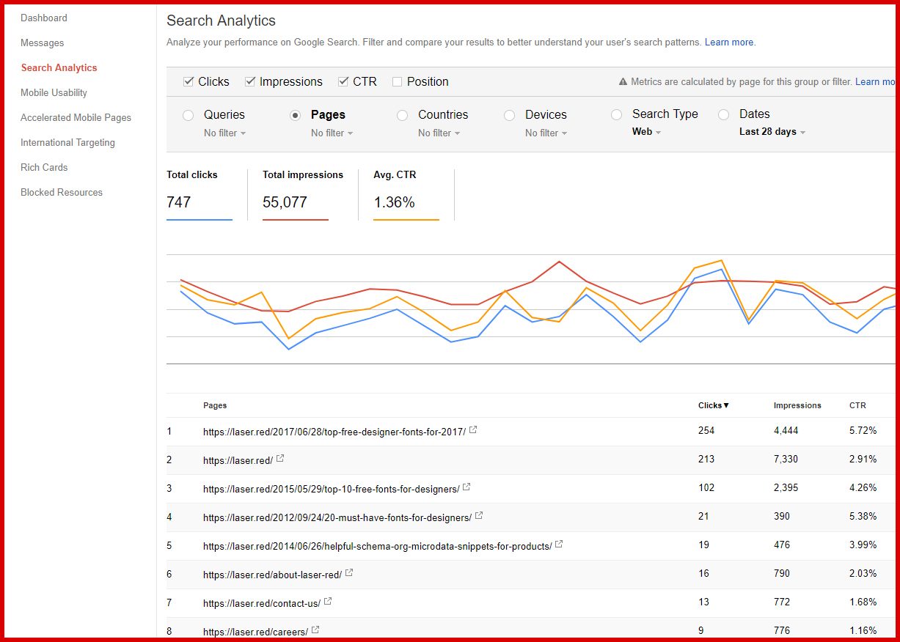
Task: Open external link icon for contact-us page
Action: click(x=328, y=602)
